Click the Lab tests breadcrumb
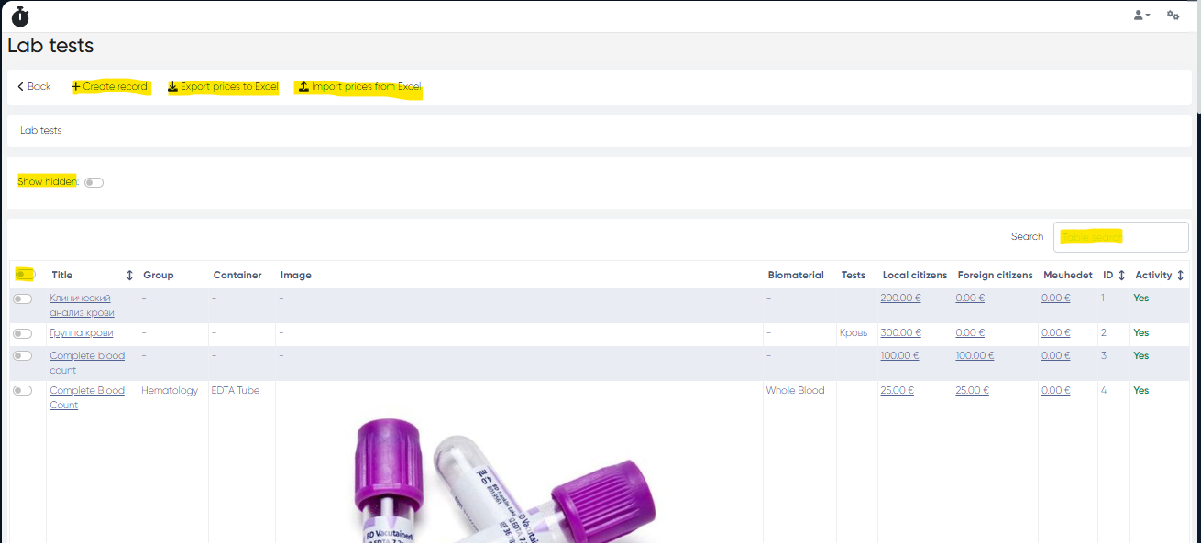1201x543 pixels. (x=41, y=131)
